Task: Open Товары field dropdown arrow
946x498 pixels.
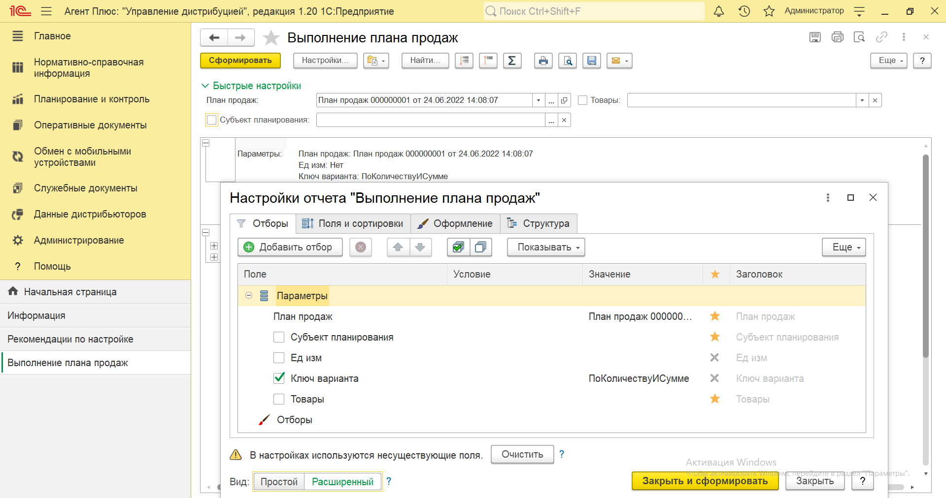Action: [x=862, y=100]
